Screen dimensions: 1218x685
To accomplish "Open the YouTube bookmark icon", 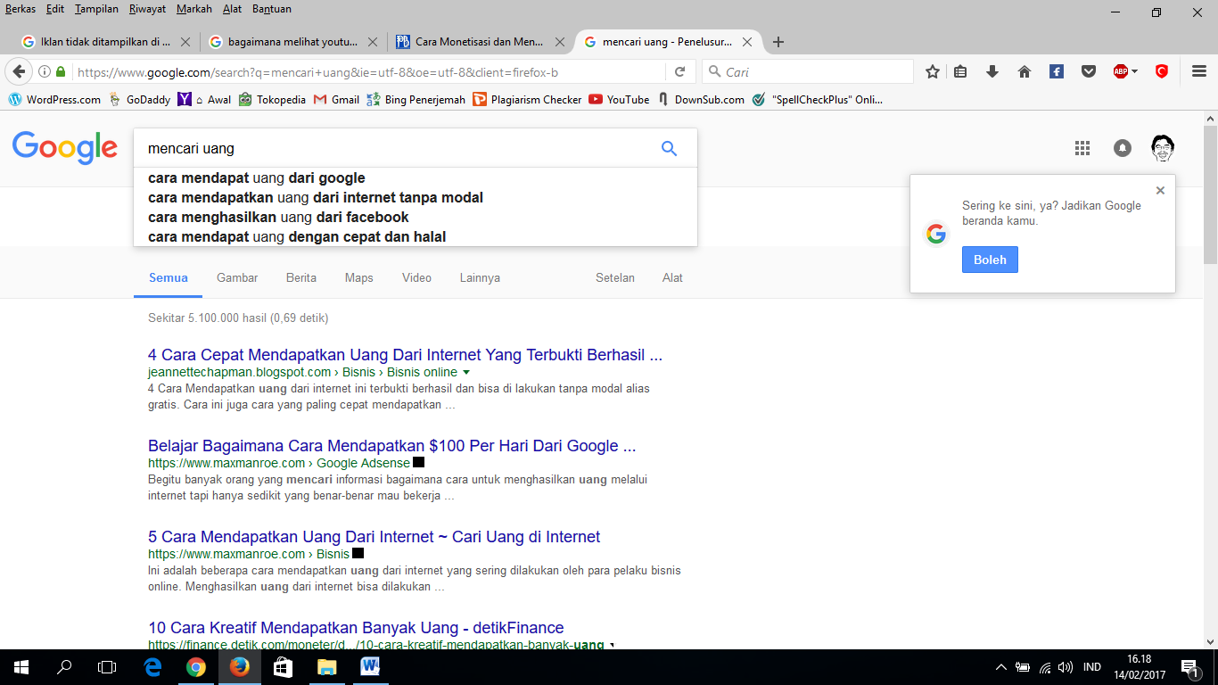I will (x=596, y=100).
